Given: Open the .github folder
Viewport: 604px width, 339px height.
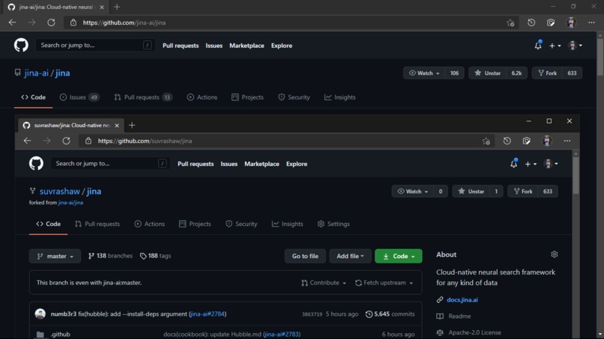Looking at the screenshot, I should click(x=61, y=334).
